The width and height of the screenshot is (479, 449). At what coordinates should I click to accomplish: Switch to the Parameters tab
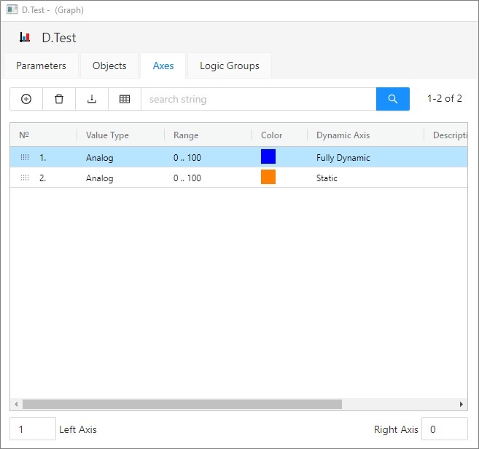click(x=41, y=65)
